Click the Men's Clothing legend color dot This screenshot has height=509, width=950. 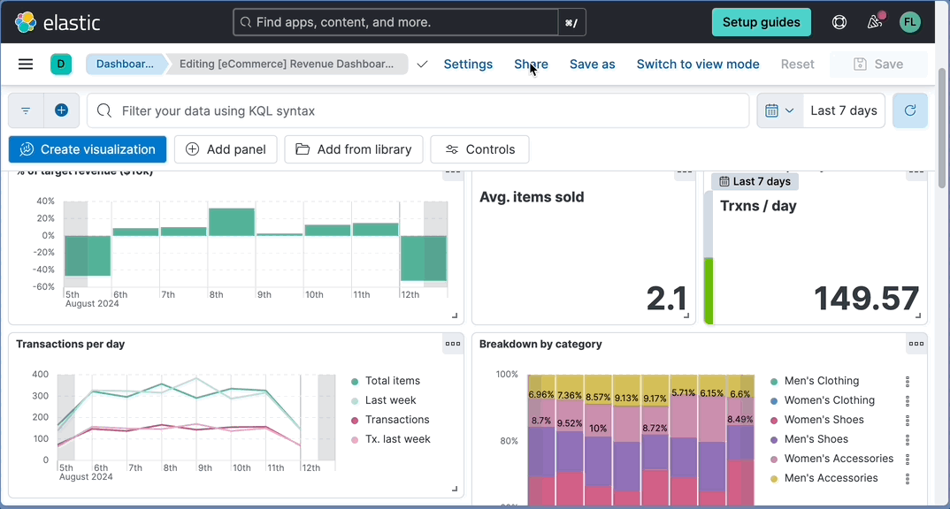point(774,381)
